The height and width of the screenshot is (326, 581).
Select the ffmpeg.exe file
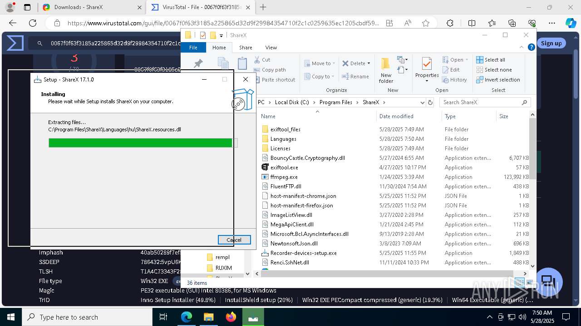click(x=284, y=177)
